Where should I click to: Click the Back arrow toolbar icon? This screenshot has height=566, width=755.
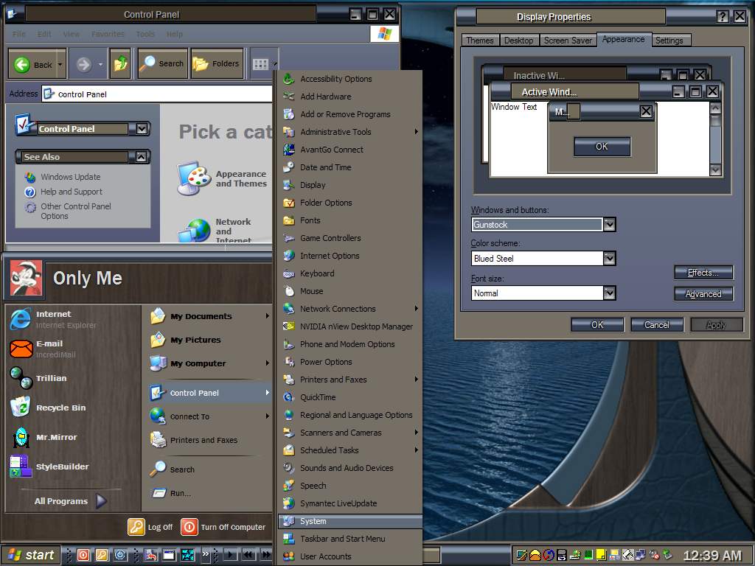coord(22,65)
